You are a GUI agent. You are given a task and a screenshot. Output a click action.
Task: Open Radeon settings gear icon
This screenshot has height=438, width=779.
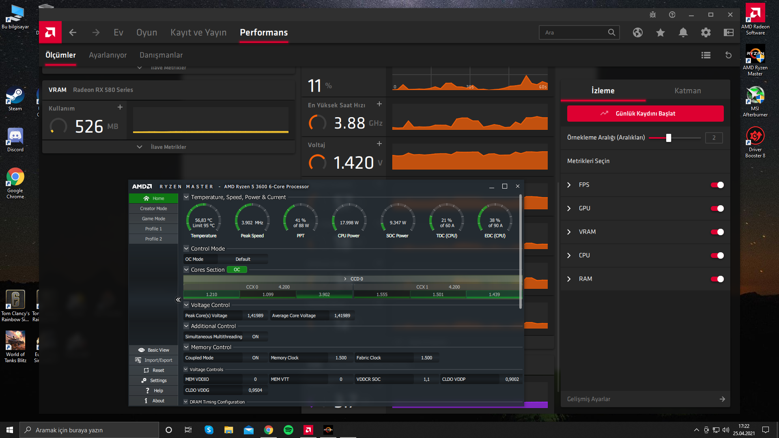[706, 32]
